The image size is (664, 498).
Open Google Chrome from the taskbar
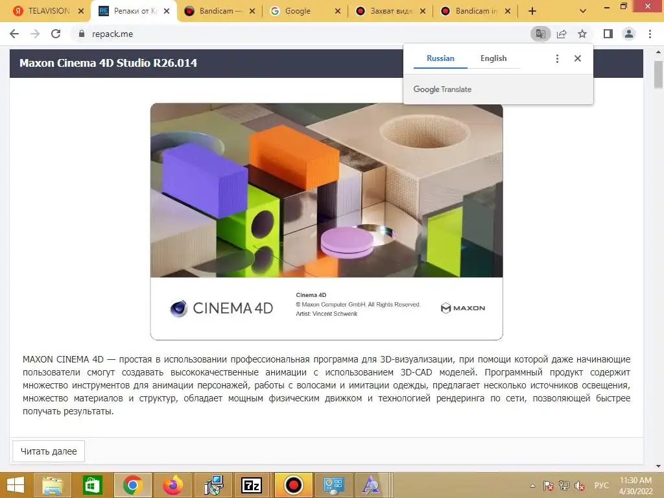[x=132, y=485]
